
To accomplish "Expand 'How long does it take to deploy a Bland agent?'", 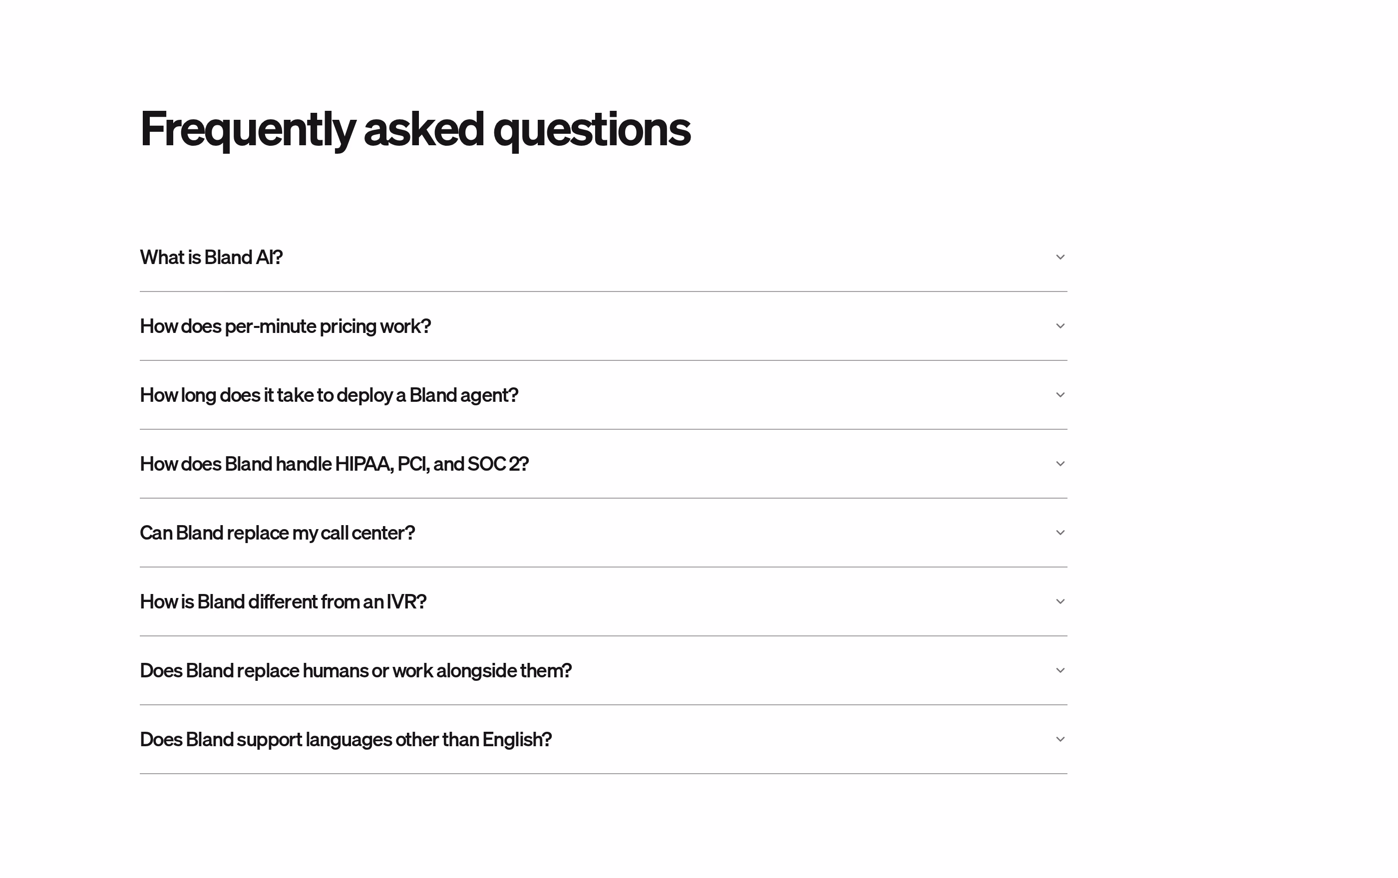I will tap(329, 395).
